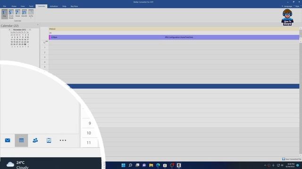302x169 pixels.
Task: Select date 30 in mini calendar
Action: pos(25,44)
